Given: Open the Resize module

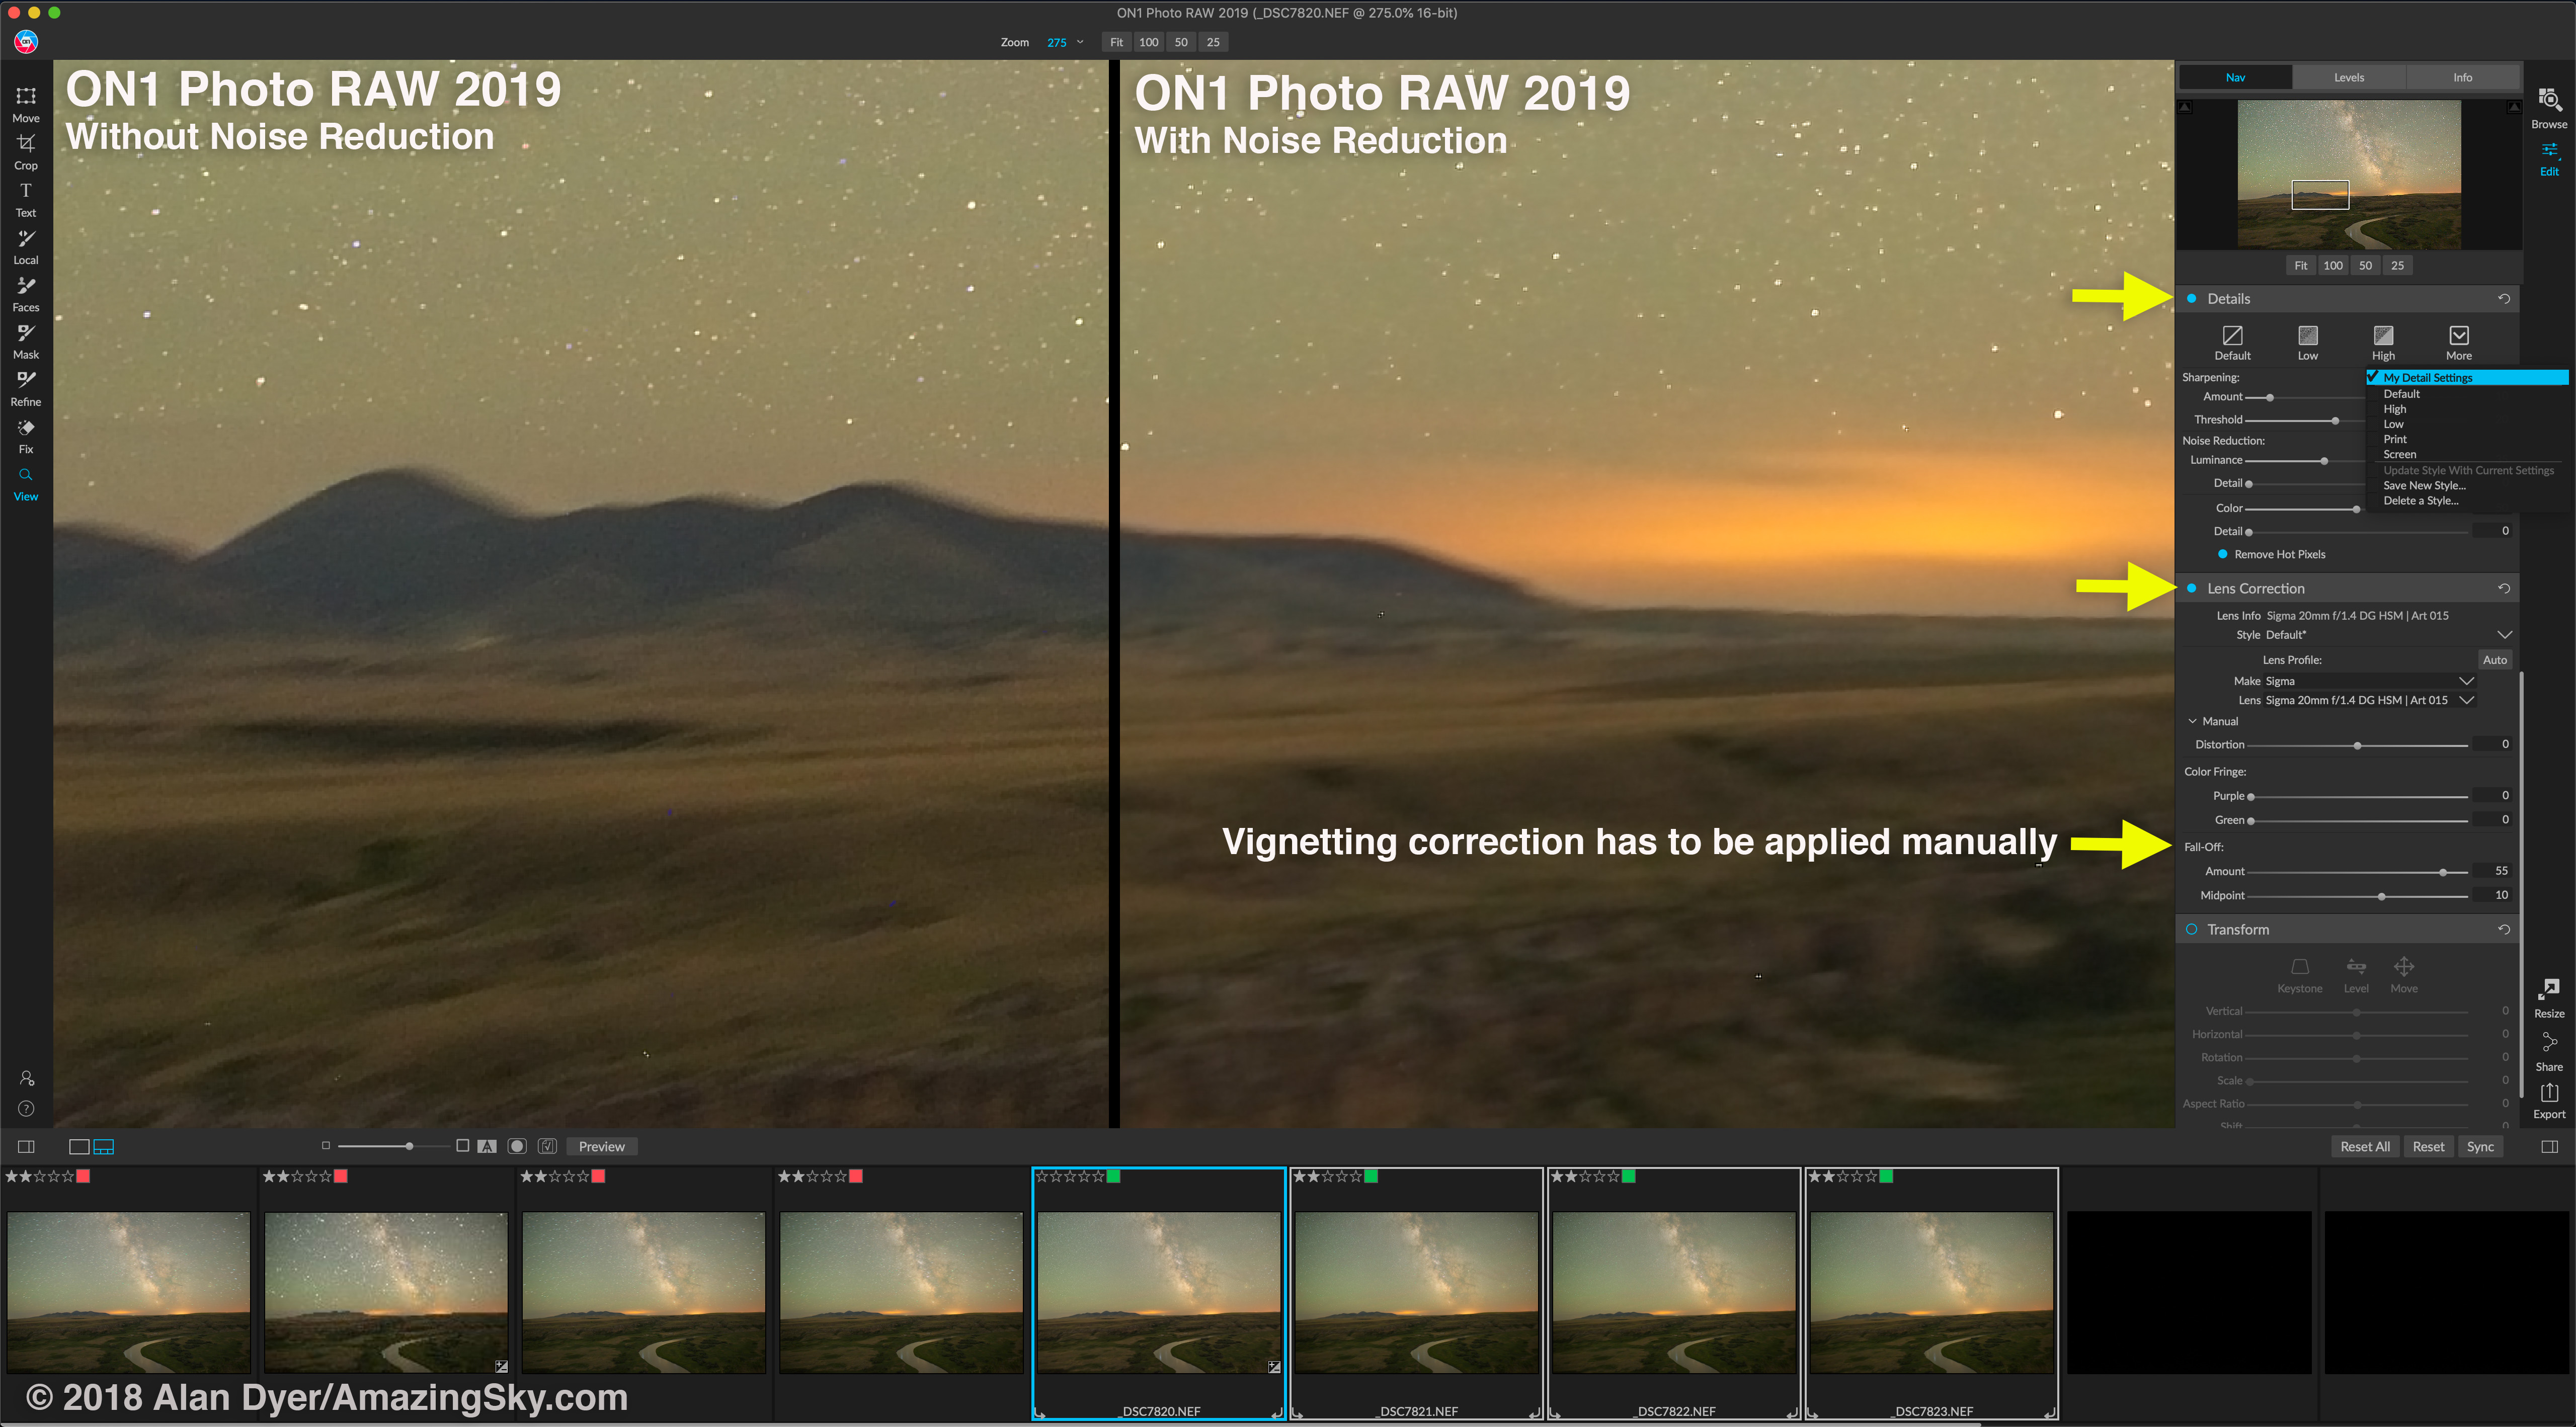Looking at the screenshot, I should coord(2548,990).
